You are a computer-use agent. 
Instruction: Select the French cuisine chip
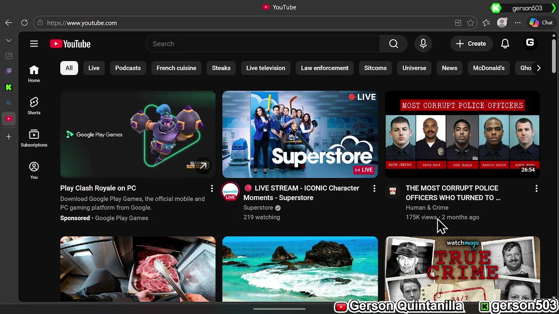(176, 68)
